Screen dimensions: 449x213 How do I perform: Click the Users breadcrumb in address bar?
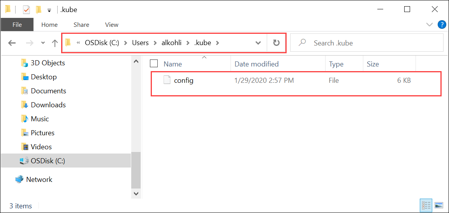pos(140,43)
